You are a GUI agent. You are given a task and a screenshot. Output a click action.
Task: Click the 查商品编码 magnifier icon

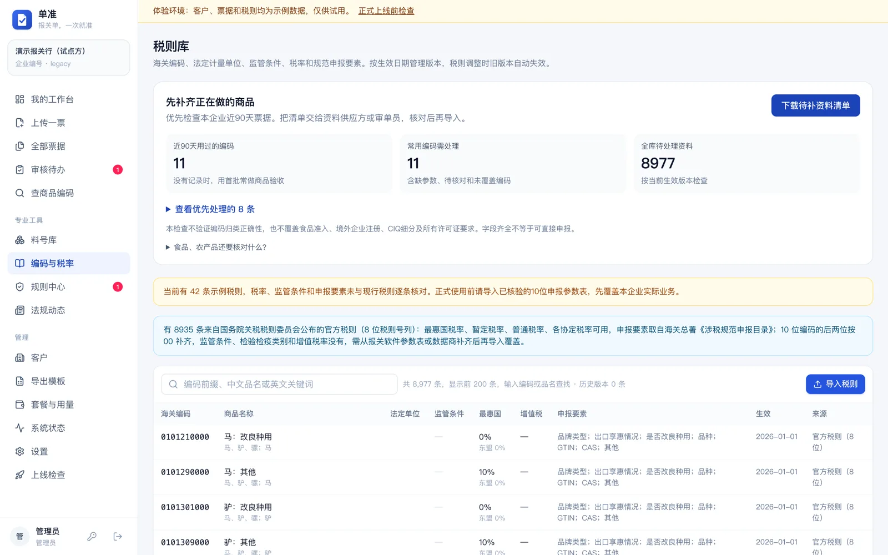(x=20, y=193)
